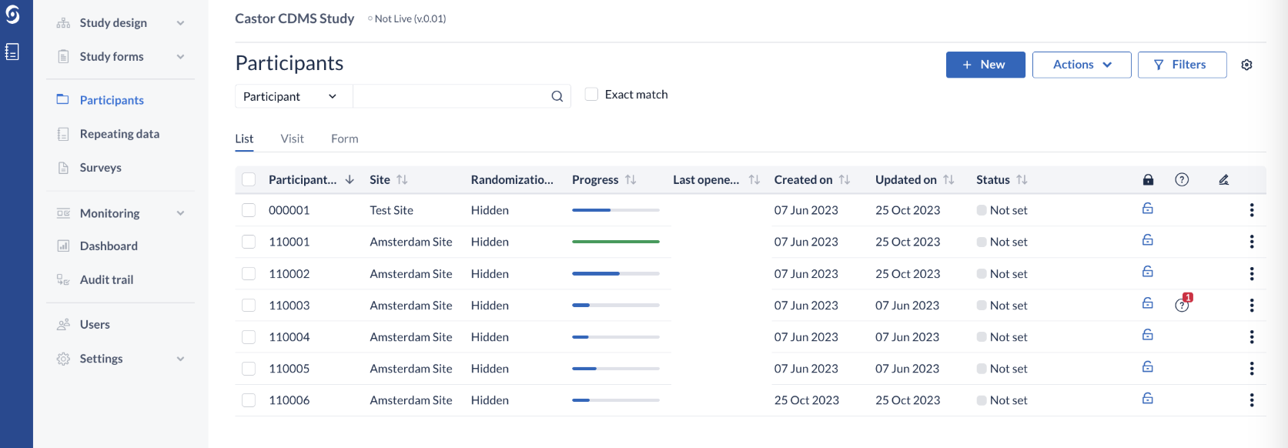
Task: Open the three-dot menu for participant 110005
Action: 1252,369
